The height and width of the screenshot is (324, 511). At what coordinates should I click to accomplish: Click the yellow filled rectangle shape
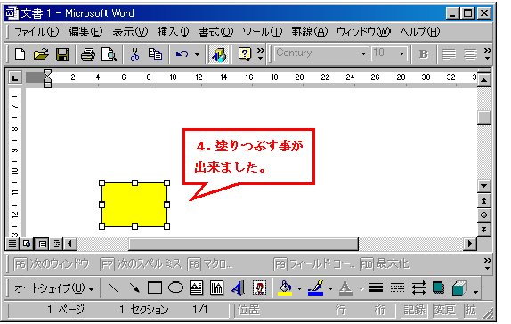[x=134, y=205]
